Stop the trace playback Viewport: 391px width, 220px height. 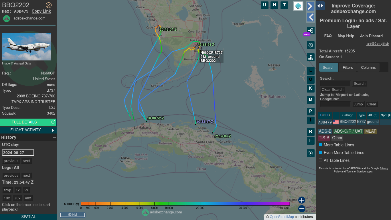[x=7, y=190]
